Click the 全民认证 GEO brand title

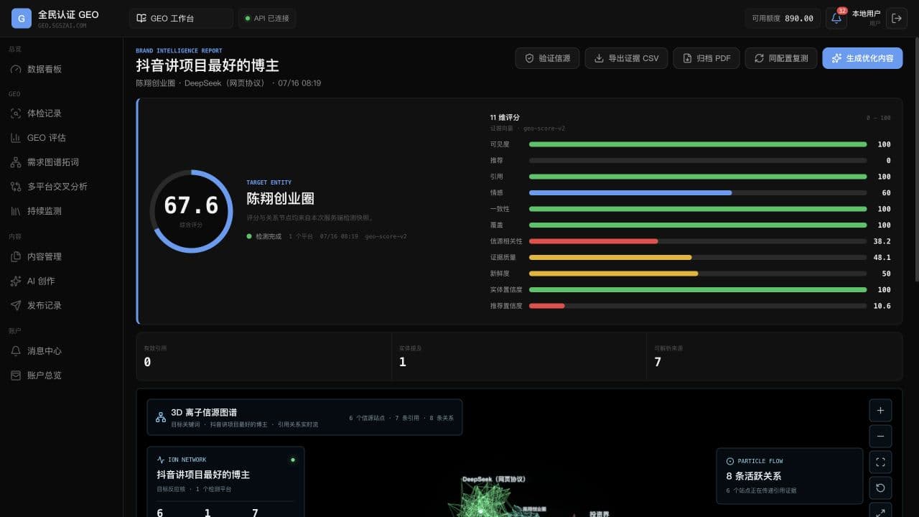[68, 14]
